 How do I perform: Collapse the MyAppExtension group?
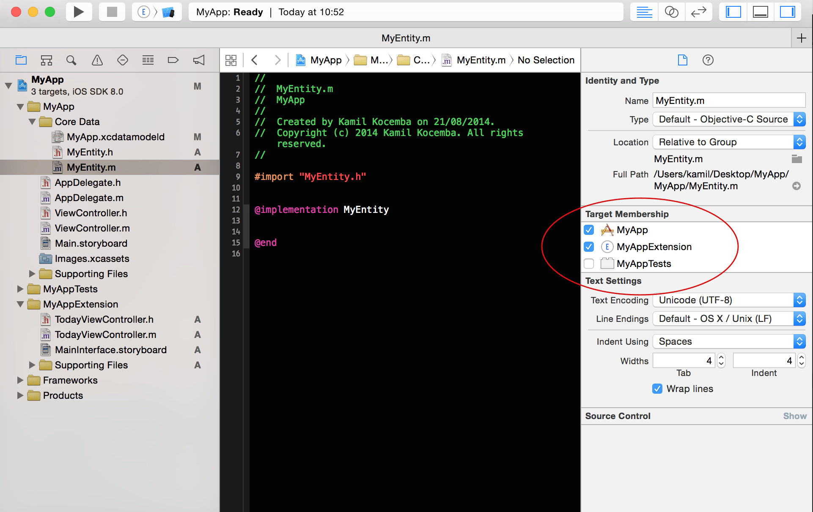click(20, 304)
